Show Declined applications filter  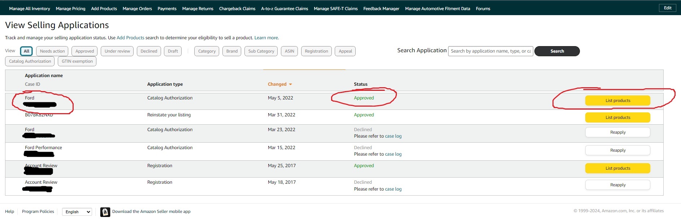[149, 51]
